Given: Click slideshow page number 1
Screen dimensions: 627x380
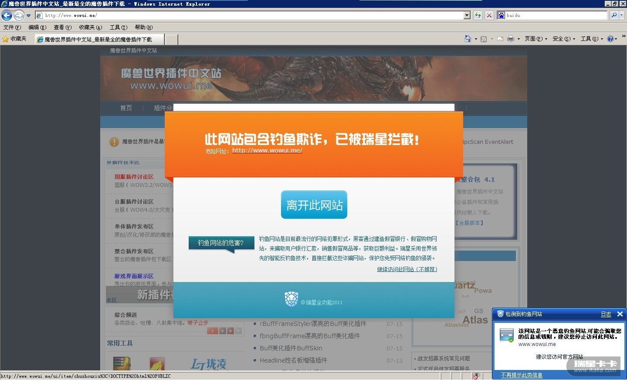Looking at the screenshot, I should tap(212, 331).
